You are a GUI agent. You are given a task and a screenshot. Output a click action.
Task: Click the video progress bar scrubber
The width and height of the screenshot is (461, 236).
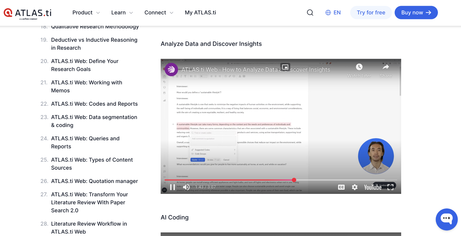point(294,180)
